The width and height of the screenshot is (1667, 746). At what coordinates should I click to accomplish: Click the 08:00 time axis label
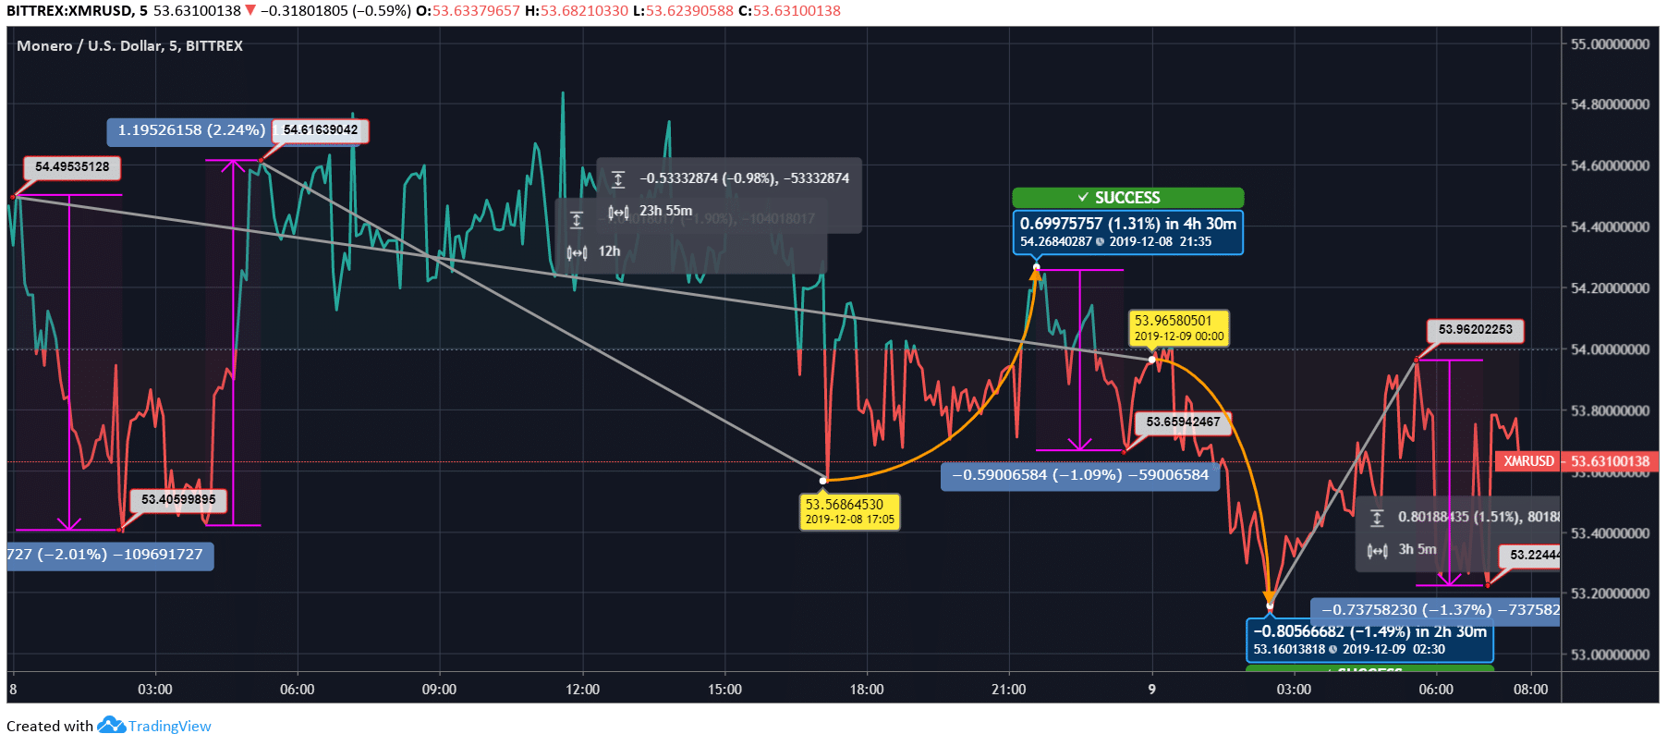[1530, 690]
